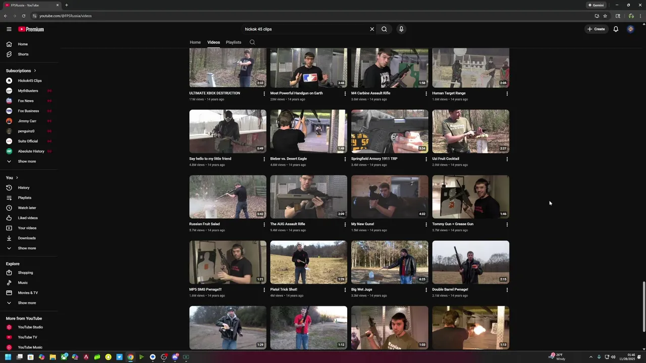Click the search input field
This screenshot has height=363, width=646.
[x=305, y=29]
